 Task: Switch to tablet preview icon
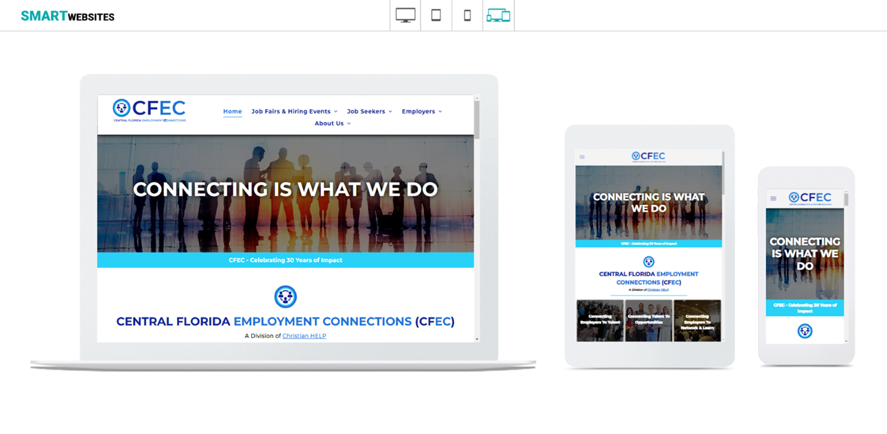[436, 15]
